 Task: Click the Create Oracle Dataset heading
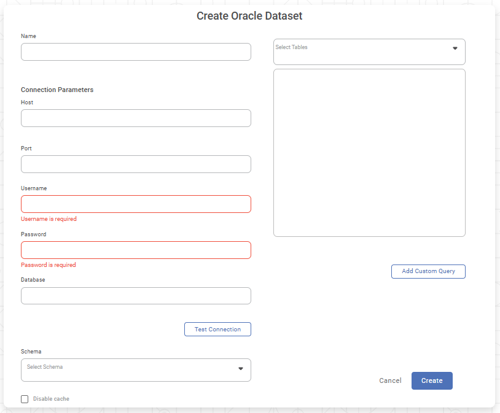point(249,17)
